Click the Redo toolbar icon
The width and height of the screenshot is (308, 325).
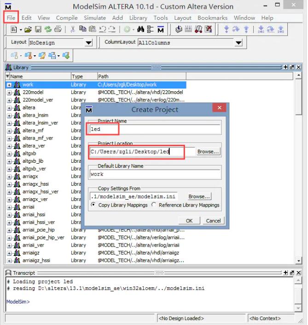[x=112, y=29]
